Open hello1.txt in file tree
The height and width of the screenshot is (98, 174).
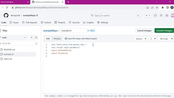(8, 59)
